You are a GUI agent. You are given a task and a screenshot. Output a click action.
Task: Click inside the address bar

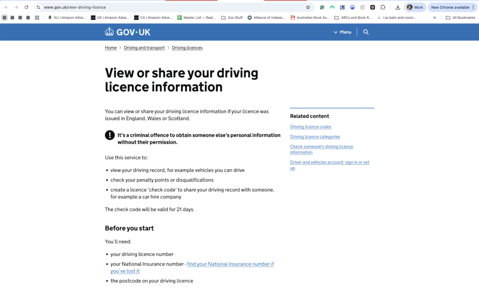[140, 7]
